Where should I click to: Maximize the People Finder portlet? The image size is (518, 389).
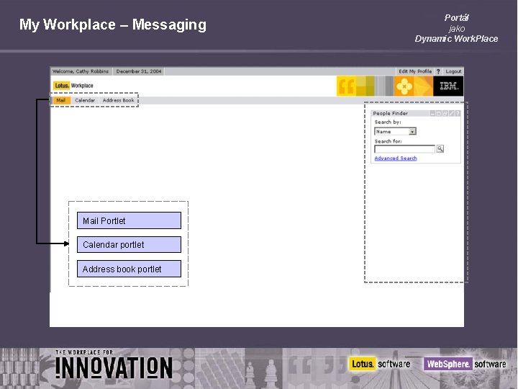[439, 113]
